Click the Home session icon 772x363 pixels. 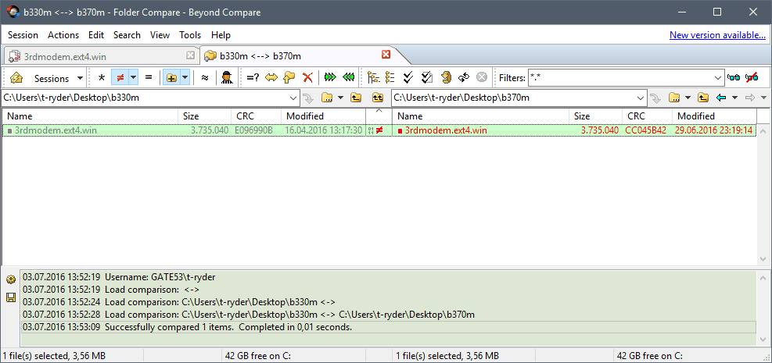point(16,77)
